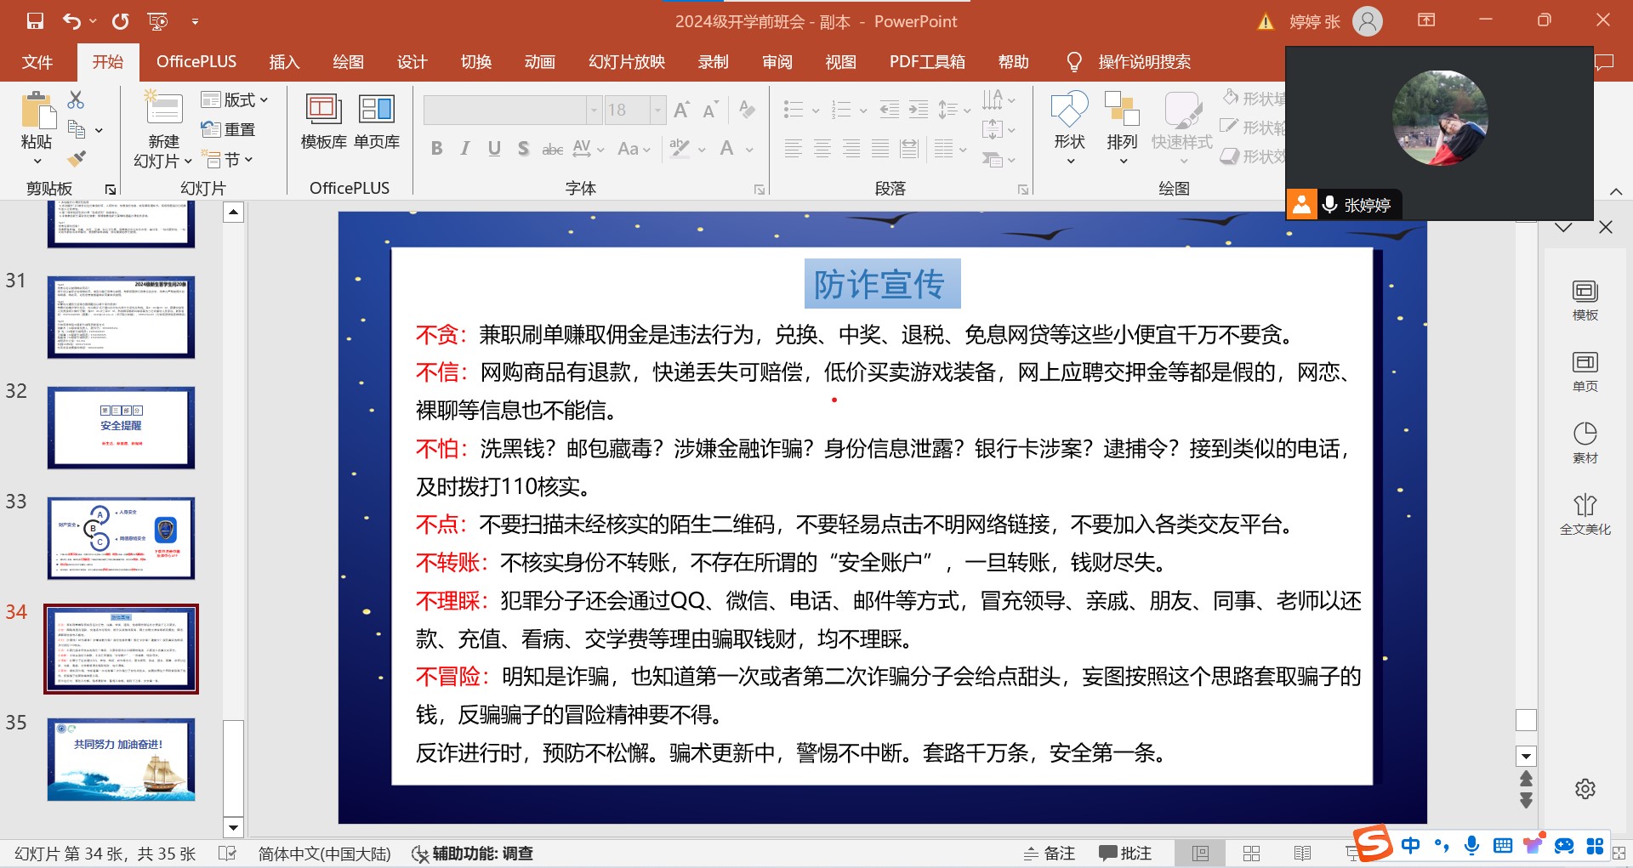This screenshot has width=1633, height=868.
Task: Toggle Underline text formatting
Action: (494, 149)
